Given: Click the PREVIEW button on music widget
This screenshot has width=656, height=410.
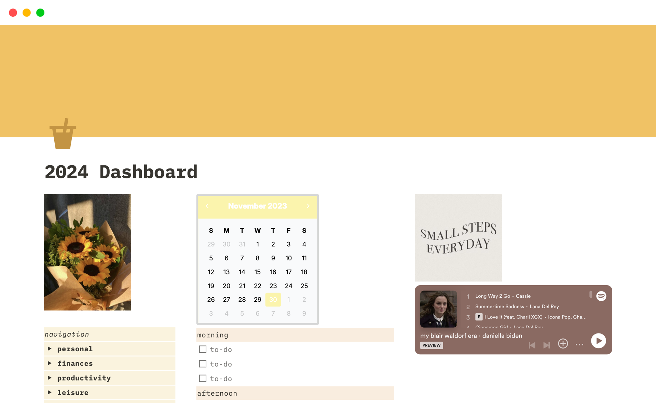Looking at the screenshot, I should [430, 345].
